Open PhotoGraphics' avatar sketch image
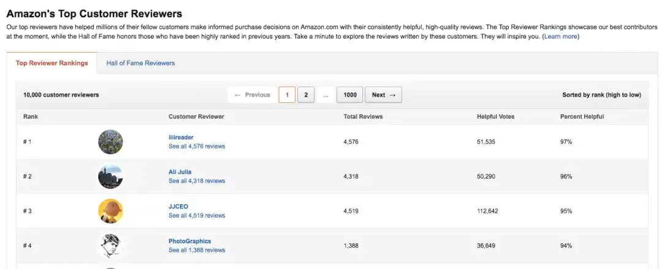 click(x=110, y=245)
